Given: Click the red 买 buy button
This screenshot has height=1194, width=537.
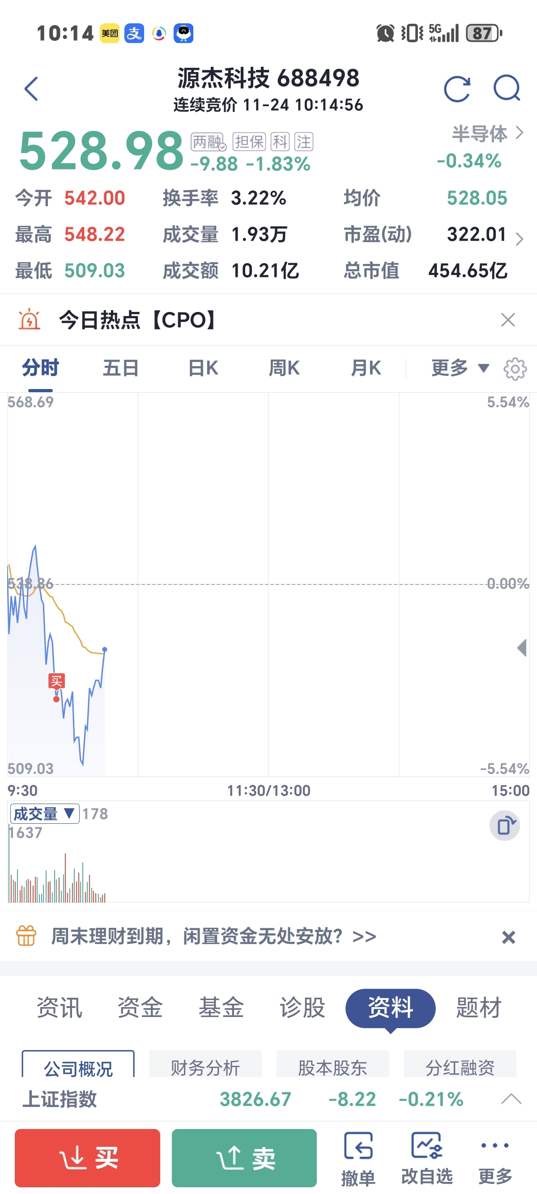Looking at the screenshot, I should tap(88, 1157).
